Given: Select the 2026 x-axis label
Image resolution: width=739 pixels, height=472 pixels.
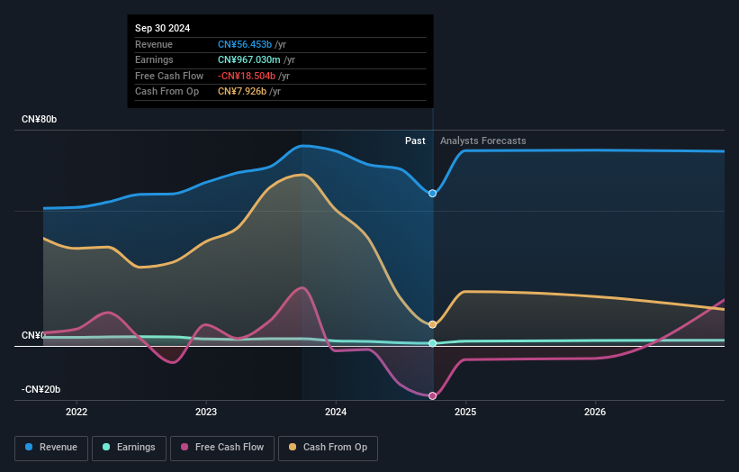Looking at the screenshot, I should point(595,412).
